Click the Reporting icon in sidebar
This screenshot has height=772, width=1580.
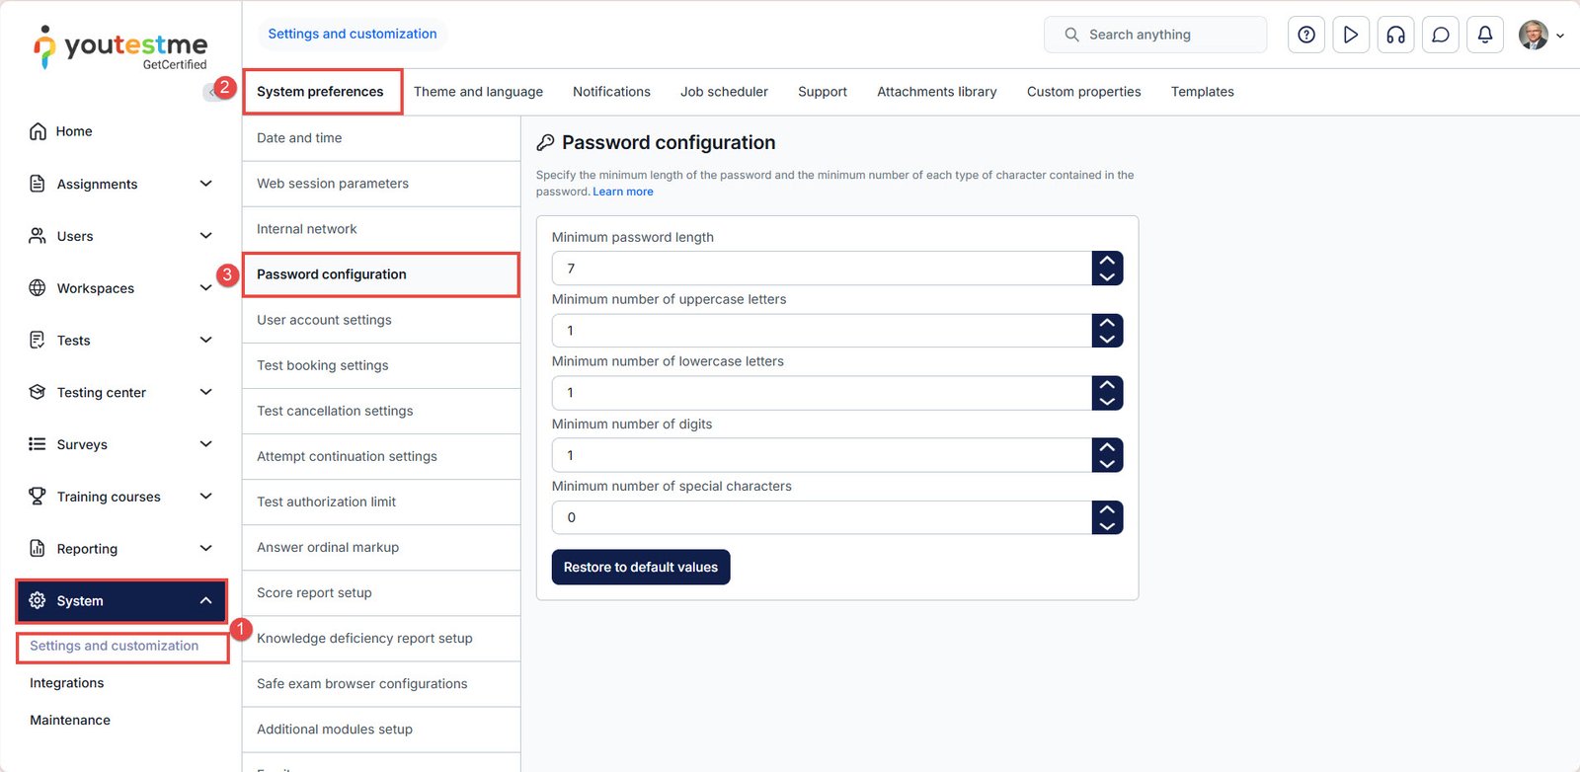click(38, 549)
